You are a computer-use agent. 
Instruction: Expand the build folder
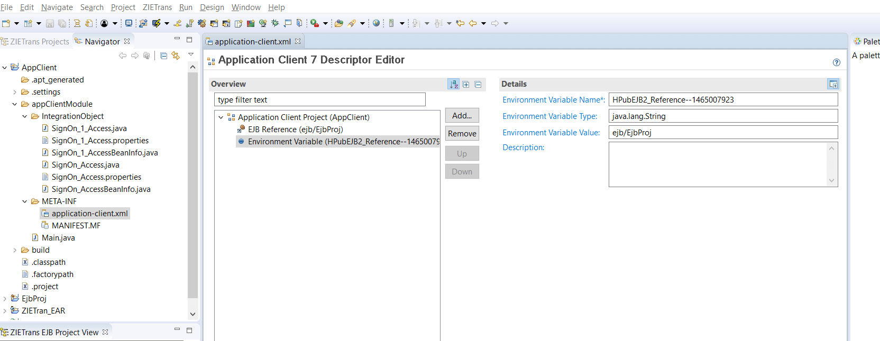(x=15, y=250)
